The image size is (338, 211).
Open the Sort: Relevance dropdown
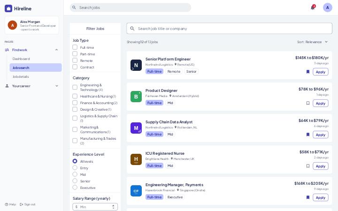[x=313, y=42]
